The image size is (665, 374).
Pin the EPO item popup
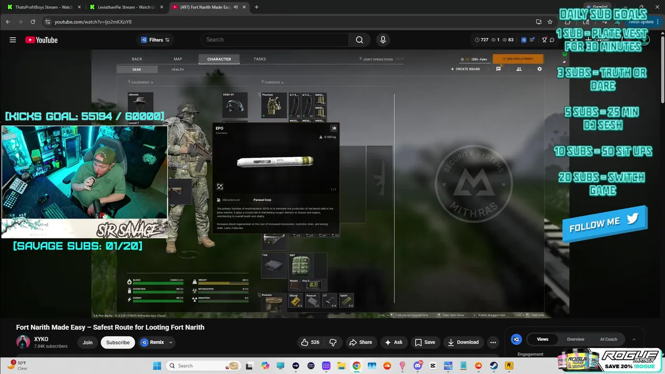click(x=334, y=128)
